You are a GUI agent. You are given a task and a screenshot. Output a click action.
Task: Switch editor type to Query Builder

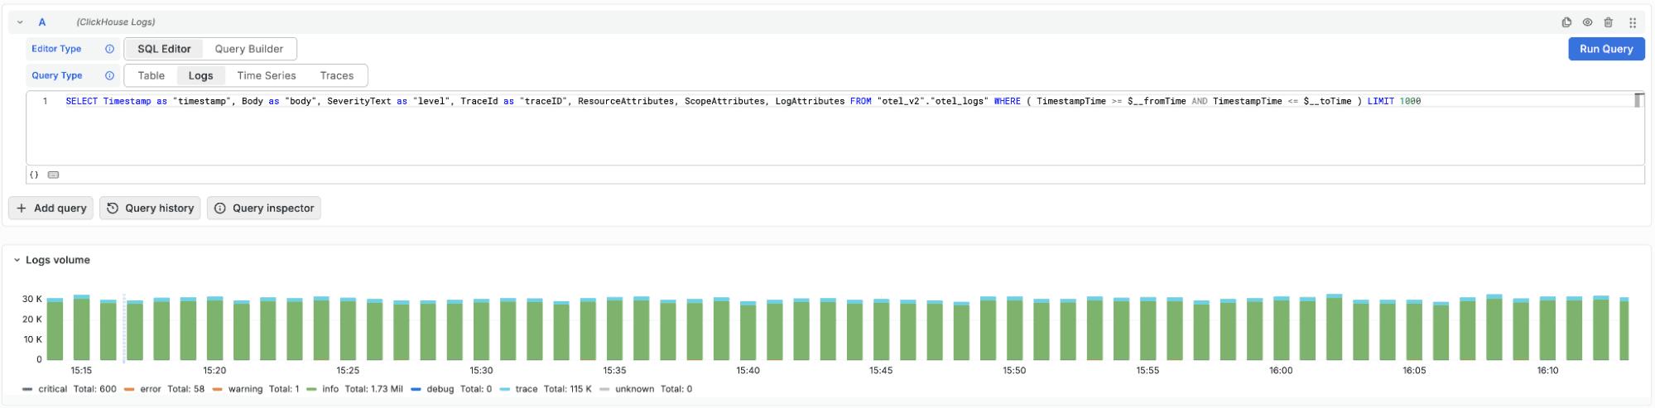tap(248, 49)
